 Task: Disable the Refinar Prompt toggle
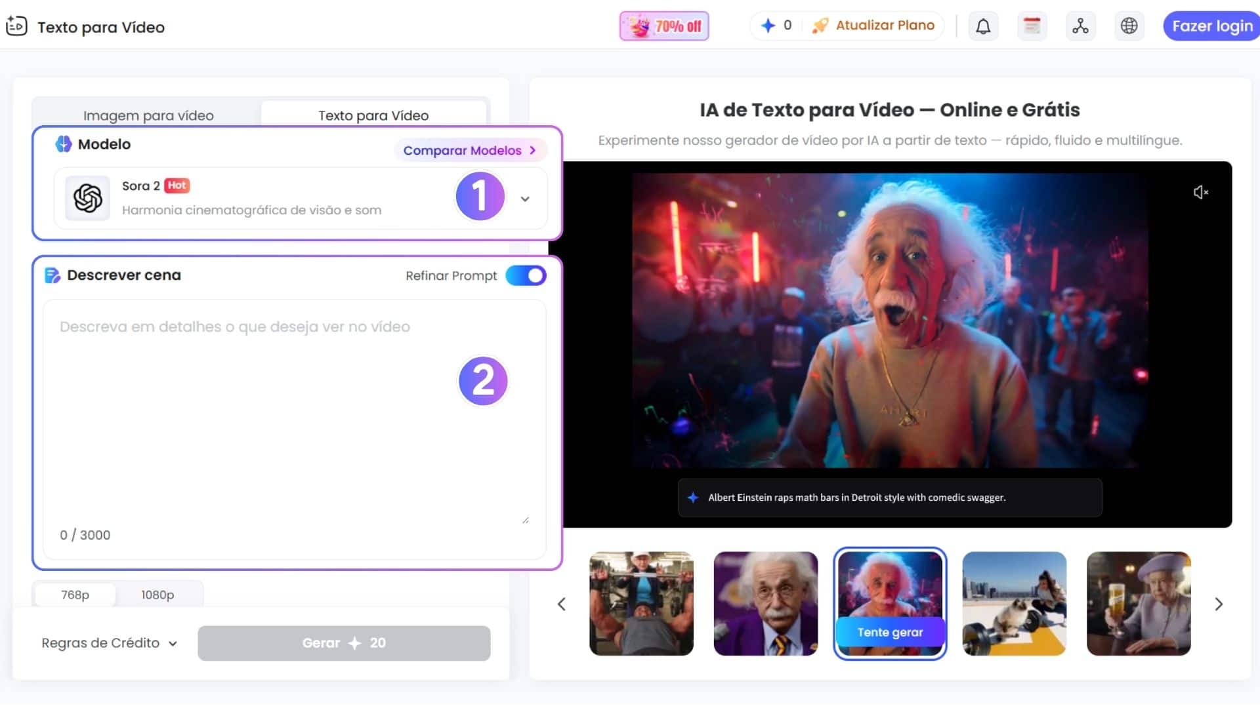525,275
